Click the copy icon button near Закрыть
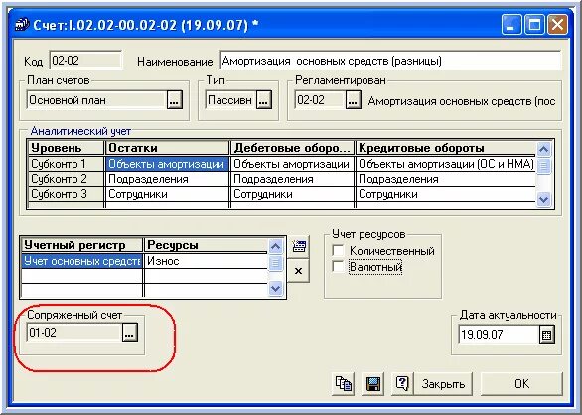Screen dimensions: 582x415 343,384
